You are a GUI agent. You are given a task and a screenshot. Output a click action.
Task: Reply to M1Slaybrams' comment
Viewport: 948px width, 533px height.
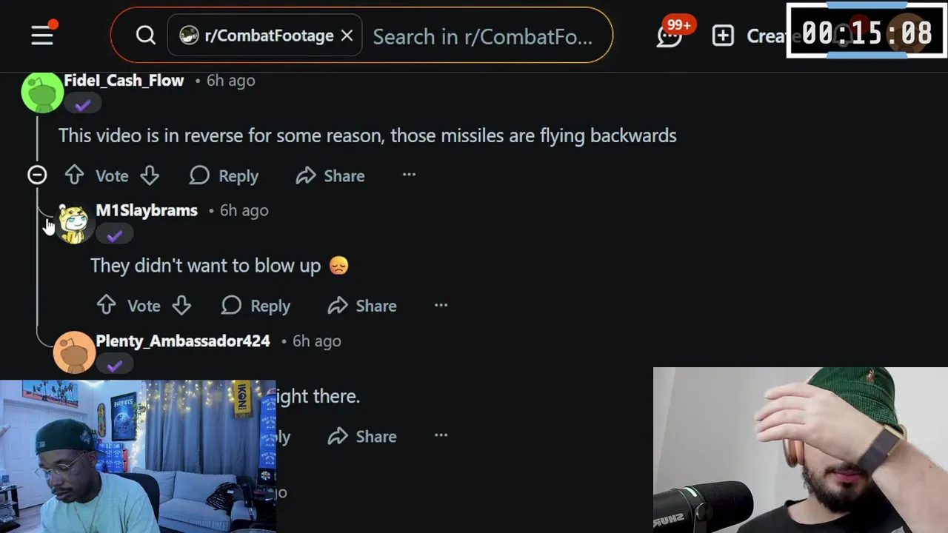(256, 305)
